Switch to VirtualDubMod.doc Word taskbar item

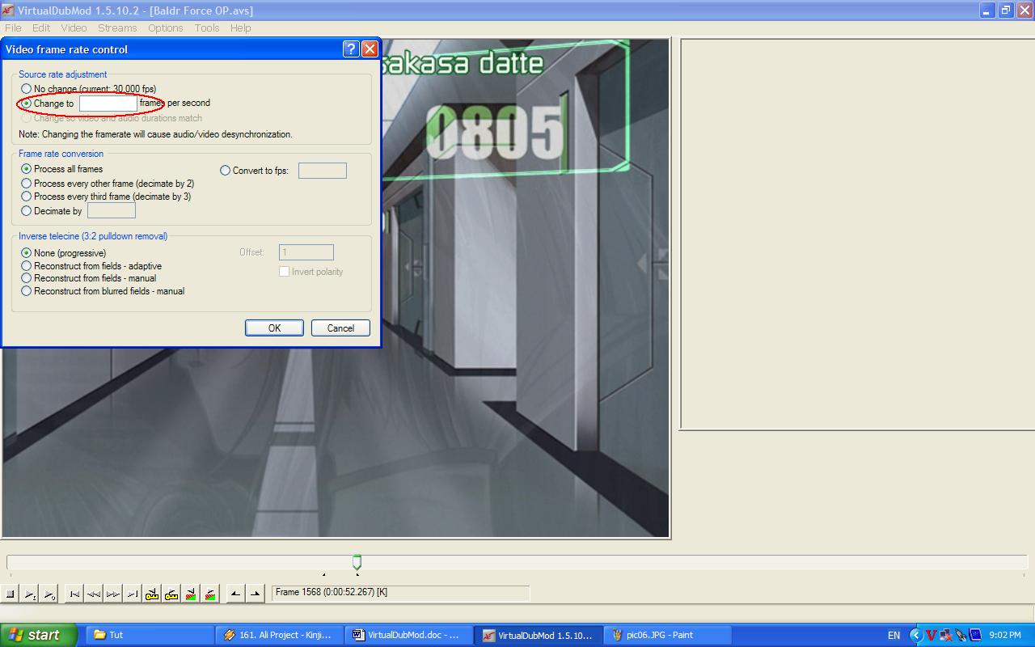[408, 635]
